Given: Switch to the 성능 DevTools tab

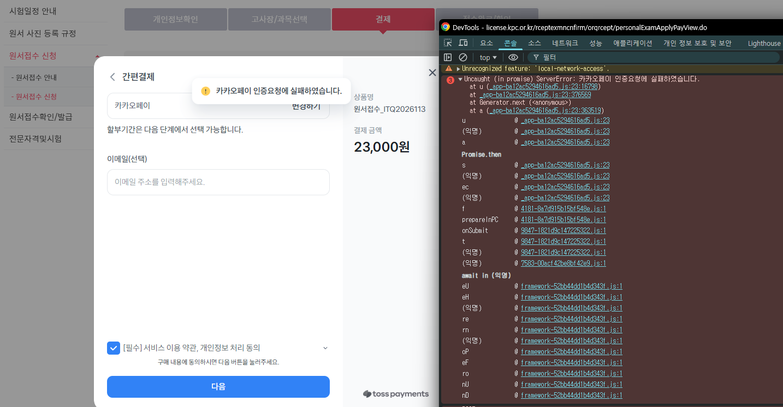Looking at the screenshot, I should (596, 43).
